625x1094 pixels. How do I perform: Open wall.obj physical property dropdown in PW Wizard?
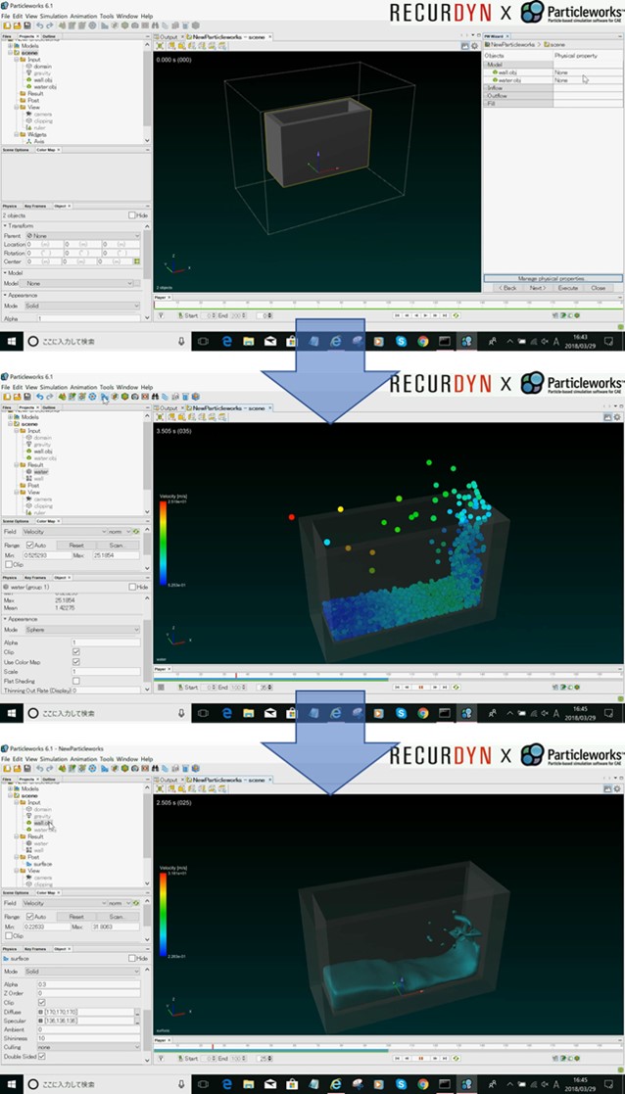(584, 71)
